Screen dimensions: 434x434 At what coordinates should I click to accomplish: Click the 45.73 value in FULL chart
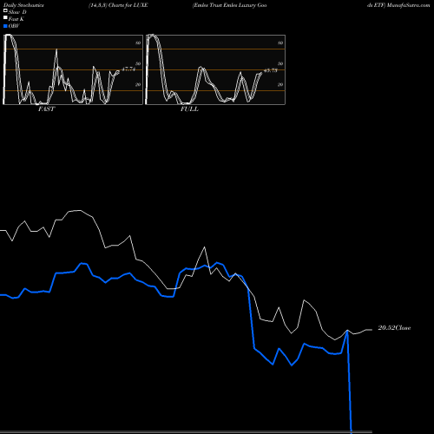point(271,70)
